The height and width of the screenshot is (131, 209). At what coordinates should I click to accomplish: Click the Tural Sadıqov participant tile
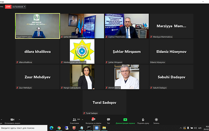tap(104, 102)
